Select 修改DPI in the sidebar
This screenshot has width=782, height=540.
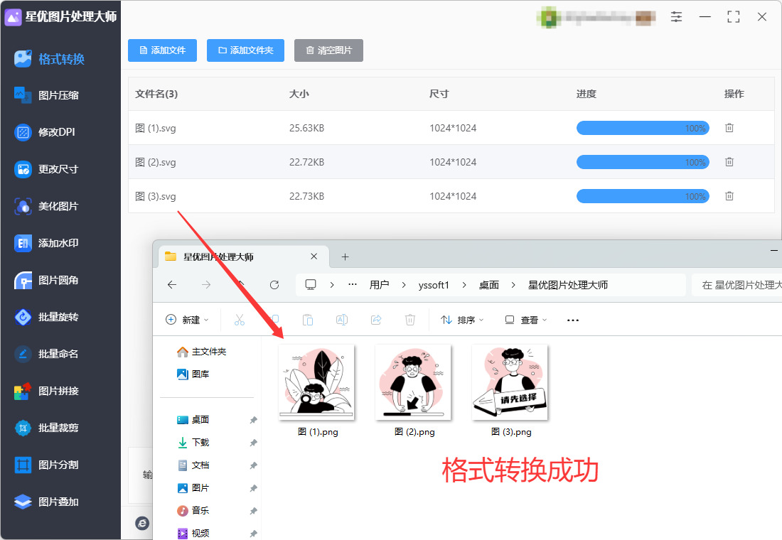point(45,132)
